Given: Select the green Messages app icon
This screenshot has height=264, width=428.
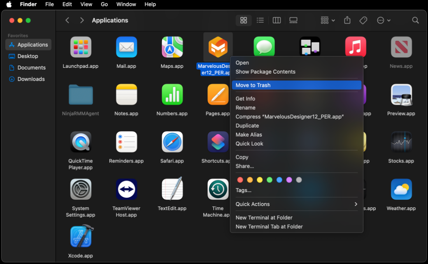Looking at the screenshot, I should [x=264, y=46].
